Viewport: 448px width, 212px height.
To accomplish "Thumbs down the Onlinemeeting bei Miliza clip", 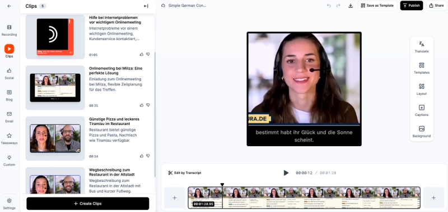I will click(x=148, y=105).
